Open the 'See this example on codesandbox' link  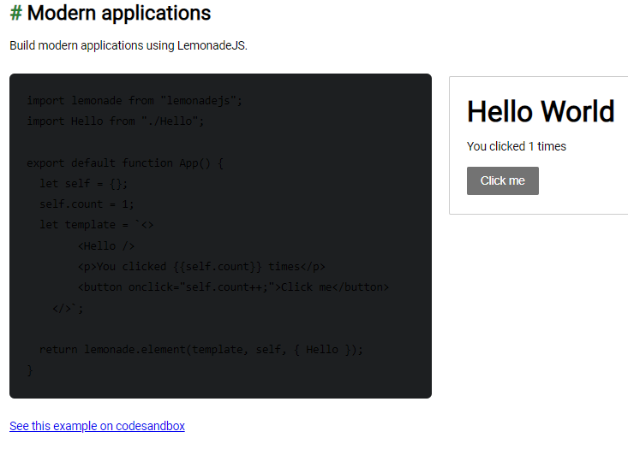pos(97,426)
